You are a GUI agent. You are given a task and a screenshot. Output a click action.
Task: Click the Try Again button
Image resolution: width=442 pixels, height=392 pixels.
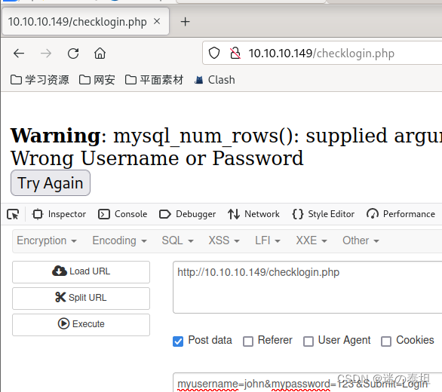click(51, 183)
